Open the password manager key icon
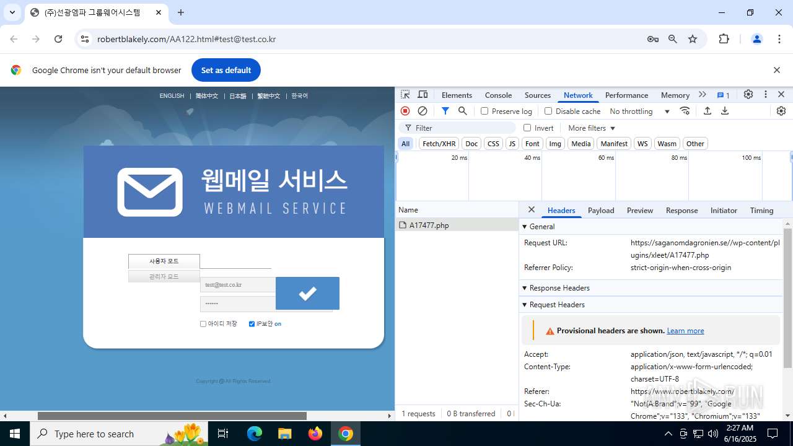The height and width of the screenshot is (446, 793). click(652, 39)
